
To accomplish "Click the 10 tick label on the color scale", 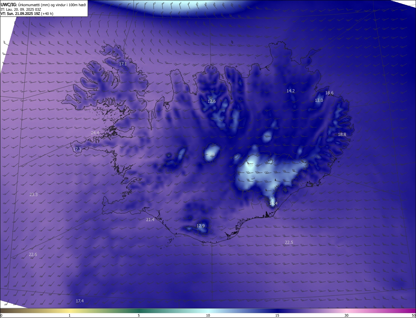I will 208,315.
